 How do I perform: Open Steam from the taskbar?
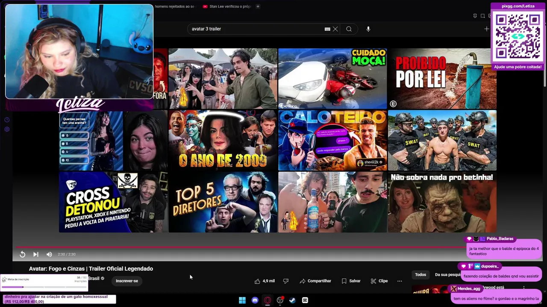[x=292, y=300]
